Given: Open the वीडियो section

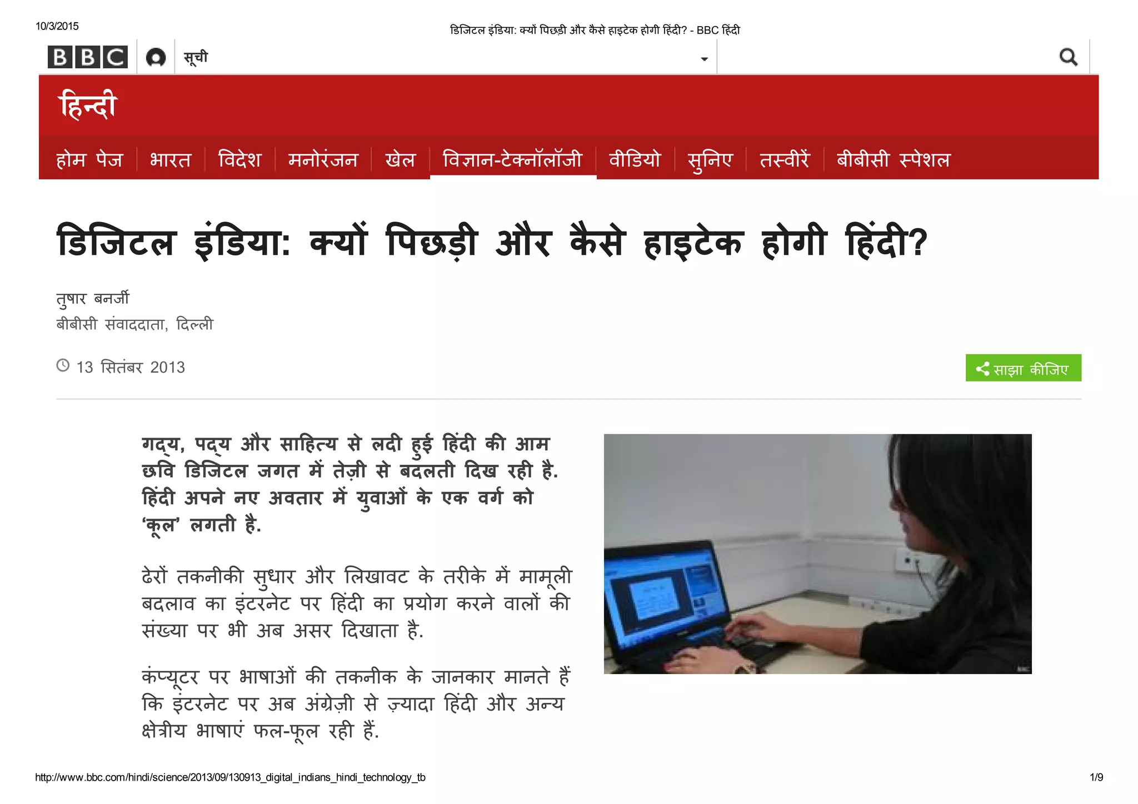Looking at the screenshot, I should [x=635, y=160].
